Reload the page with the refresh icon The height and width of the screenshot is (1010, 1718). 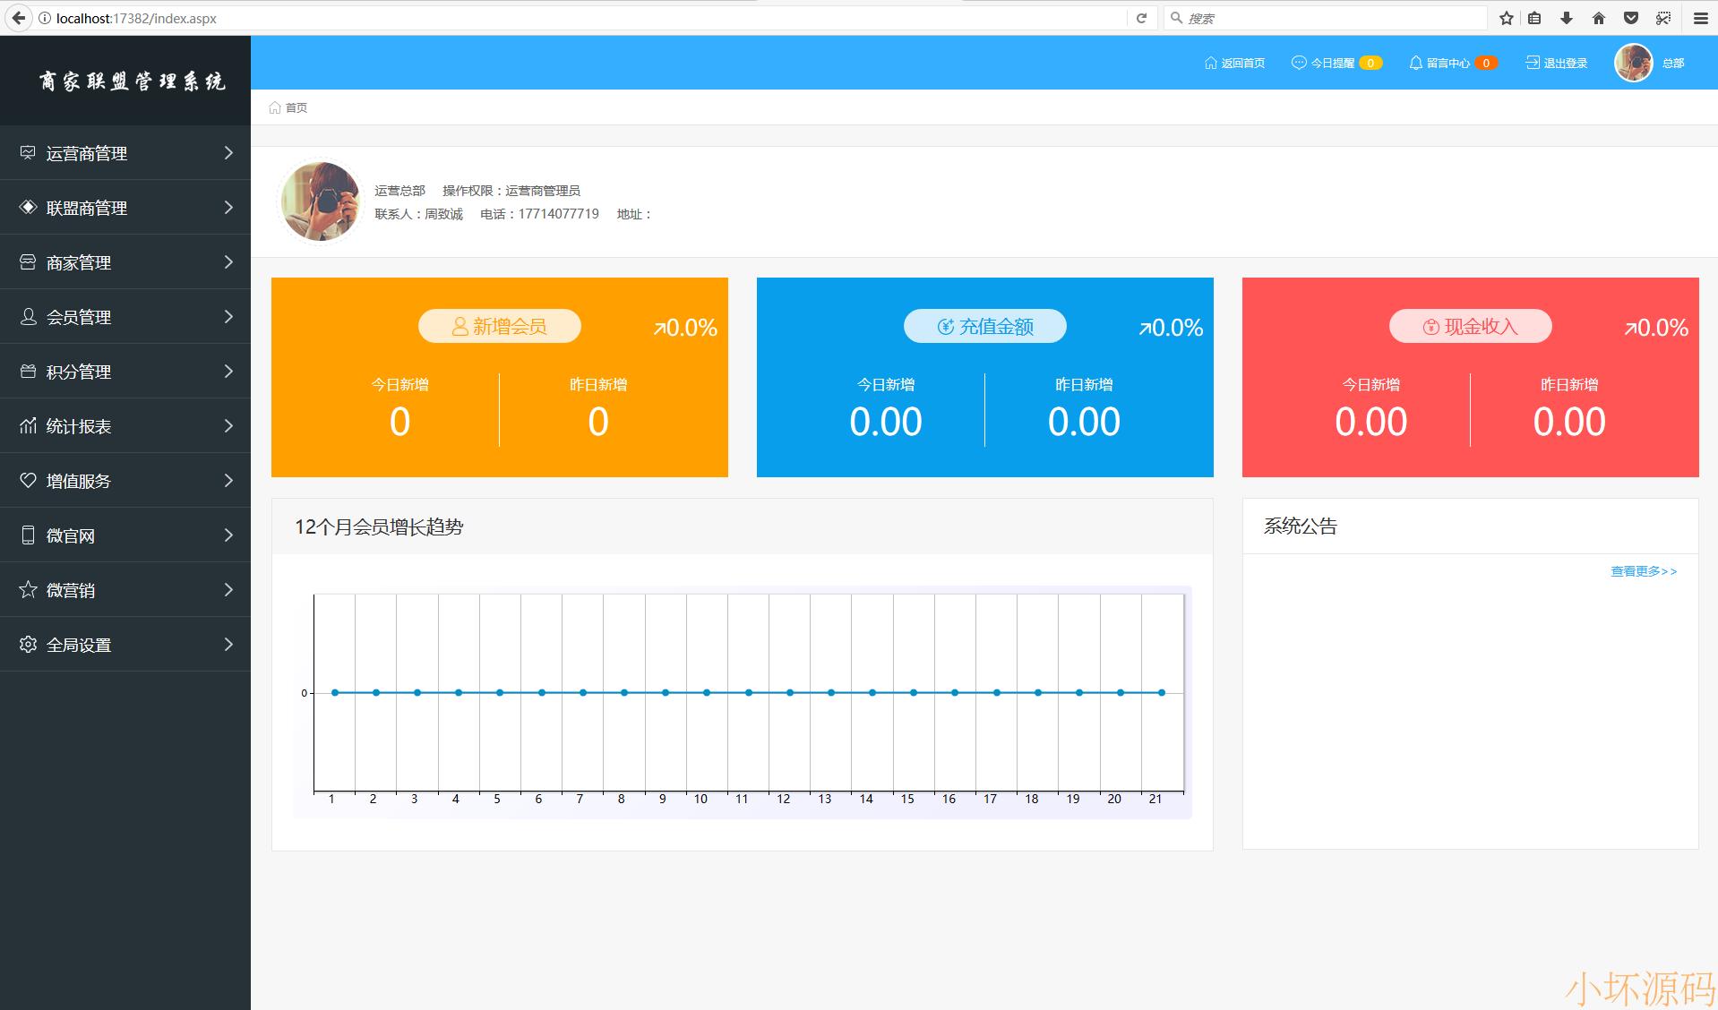[1141, 18]
